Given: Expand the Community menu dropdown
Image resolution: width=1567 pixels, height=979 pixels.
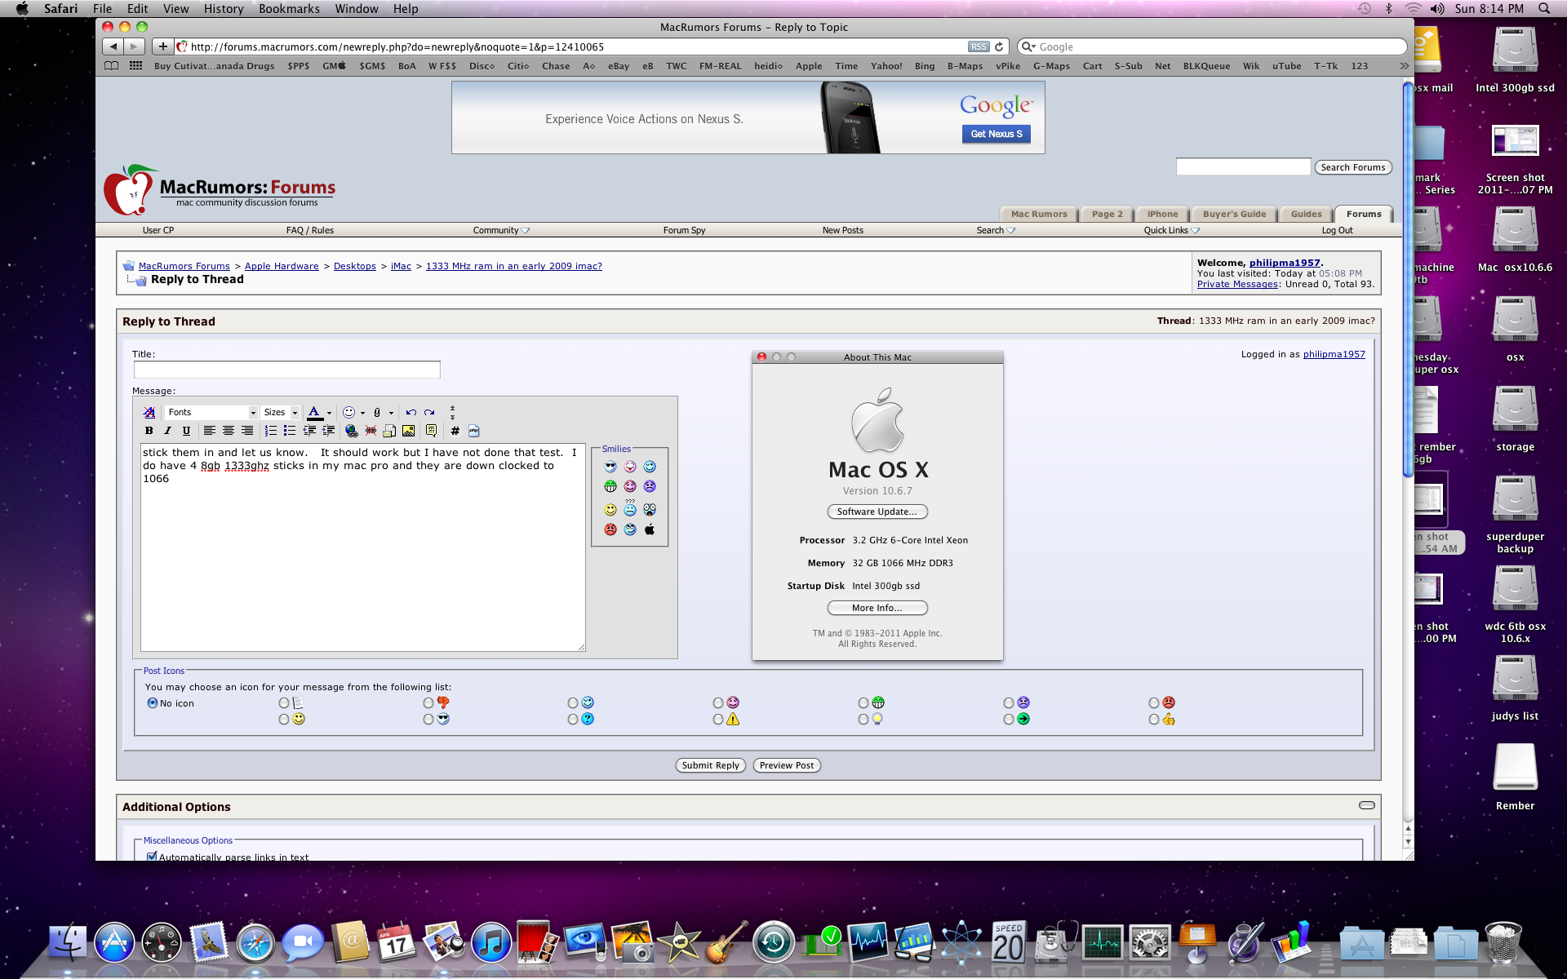Looking at the screenshot, I should tap(501, 230).
